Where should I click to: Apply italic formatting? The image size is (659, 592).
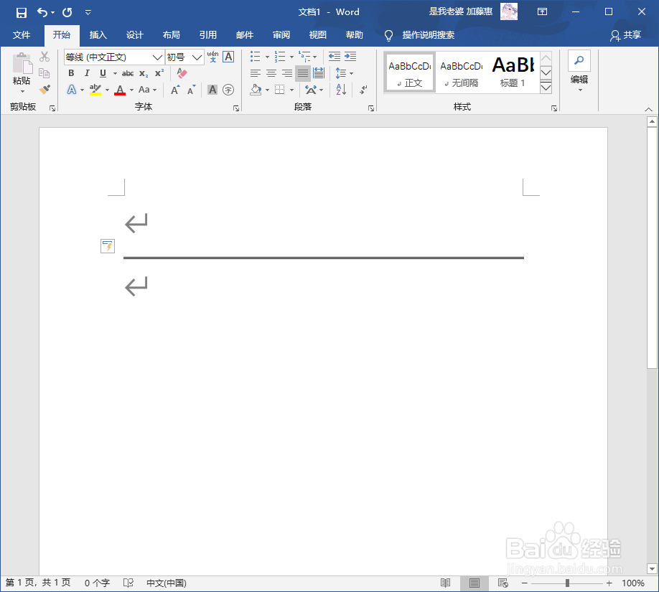(x=86, y=73)
